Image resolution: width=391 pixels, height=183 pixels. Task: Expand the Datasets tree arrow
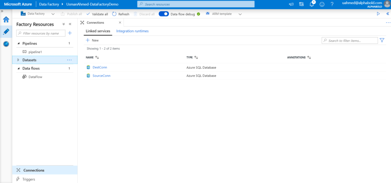(x=18, y=60)
